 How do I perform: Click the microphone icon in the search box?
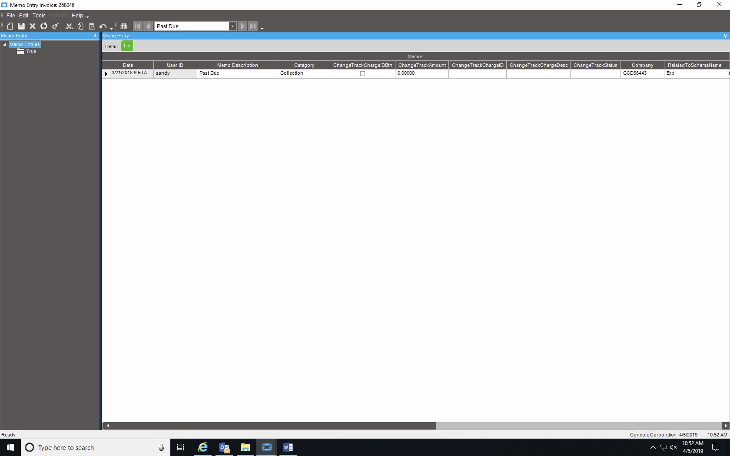(161, 447)
